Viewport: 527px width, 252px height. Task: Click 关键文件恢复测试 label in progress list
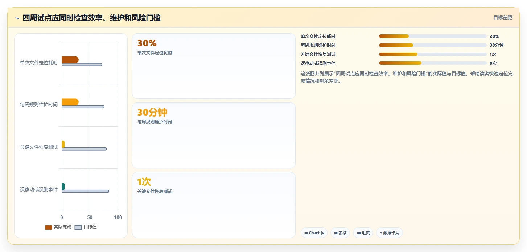[x=318, y=54]
